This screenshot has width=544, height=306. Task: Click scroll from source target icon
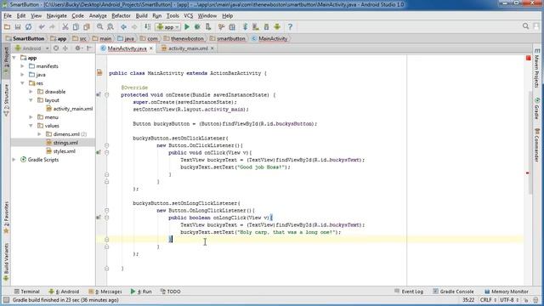56,48
